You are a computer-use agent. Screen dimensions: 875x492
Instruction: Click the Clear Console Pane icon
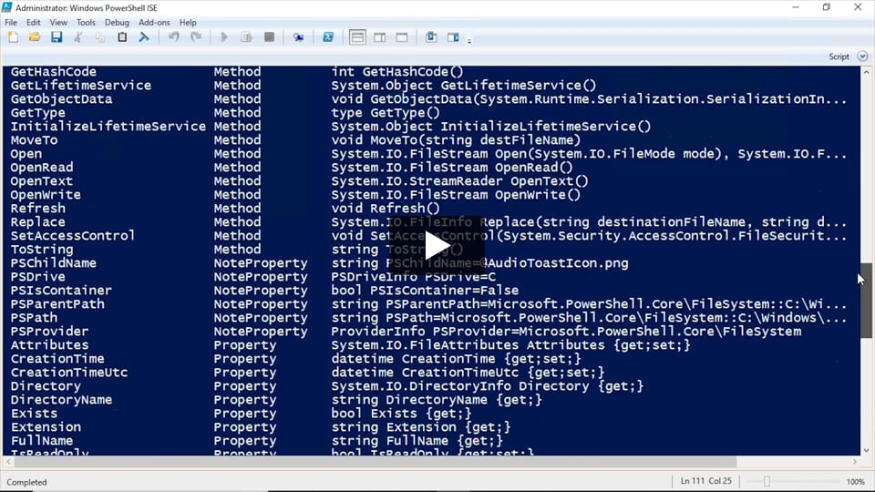click(x=144, y=37)
